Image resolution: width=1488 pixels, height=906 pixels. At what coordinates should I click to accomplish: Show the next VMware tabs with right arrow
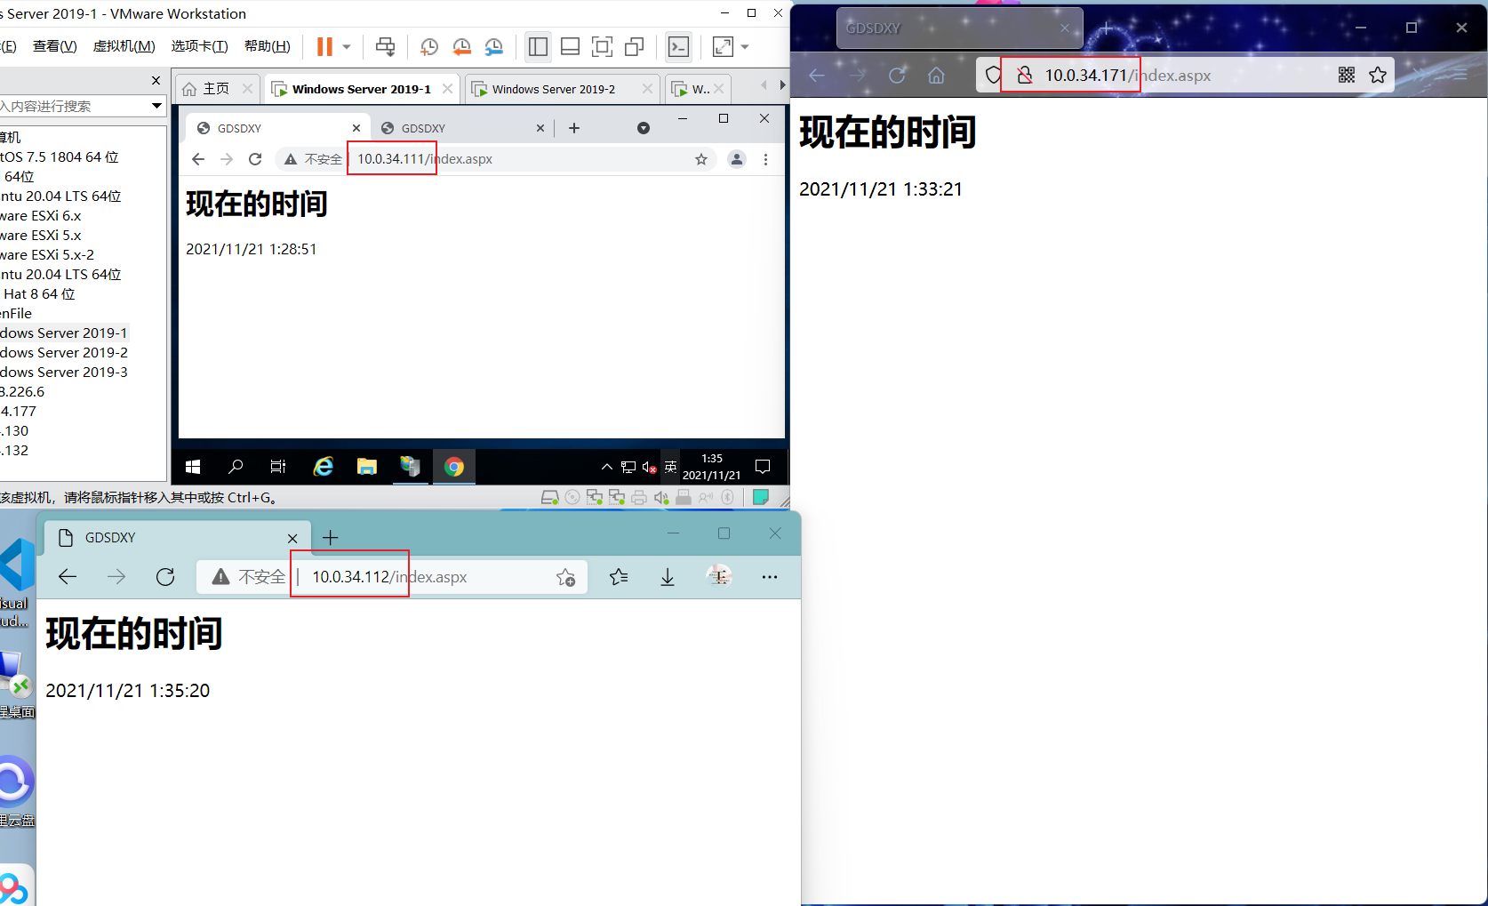coord(782,85)
